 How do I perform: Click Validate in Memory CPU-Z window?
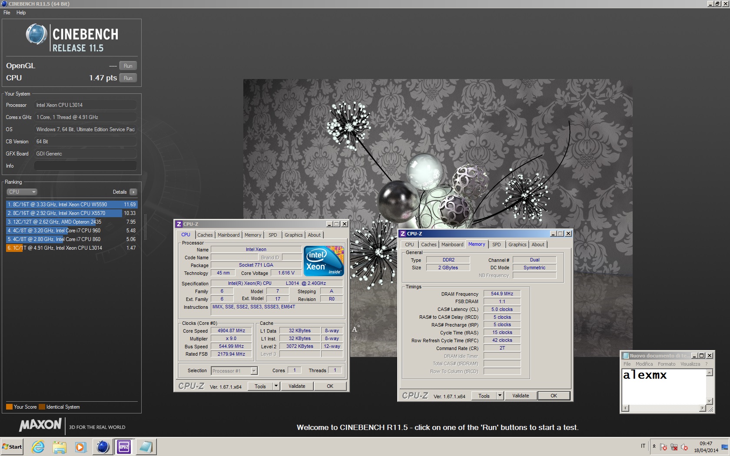click(x=521, y=396)
